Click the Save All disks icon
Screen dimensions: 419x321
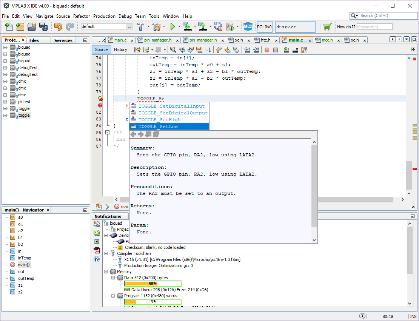tap(43, 26)
